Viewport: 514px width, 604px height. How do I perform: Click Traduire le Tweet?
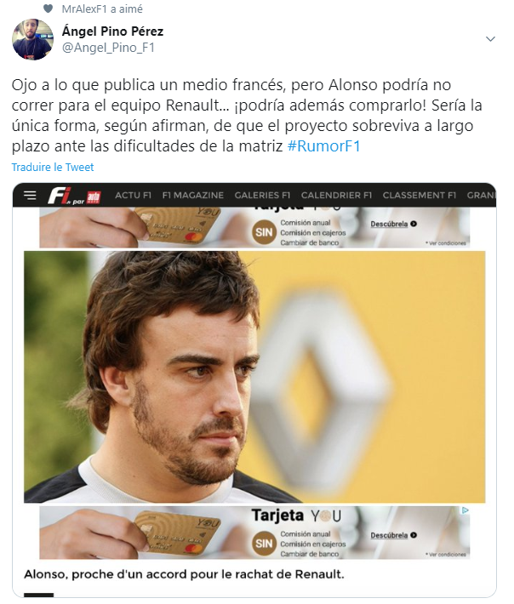pos(53,168)
